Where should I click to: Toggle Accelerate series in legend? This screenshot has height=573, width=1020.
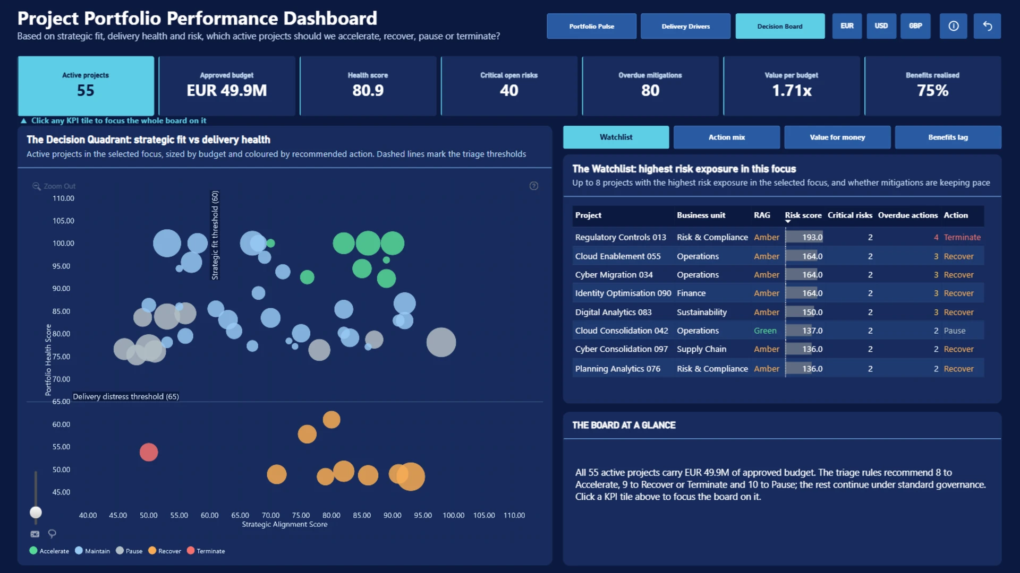[x=49, y=551]
